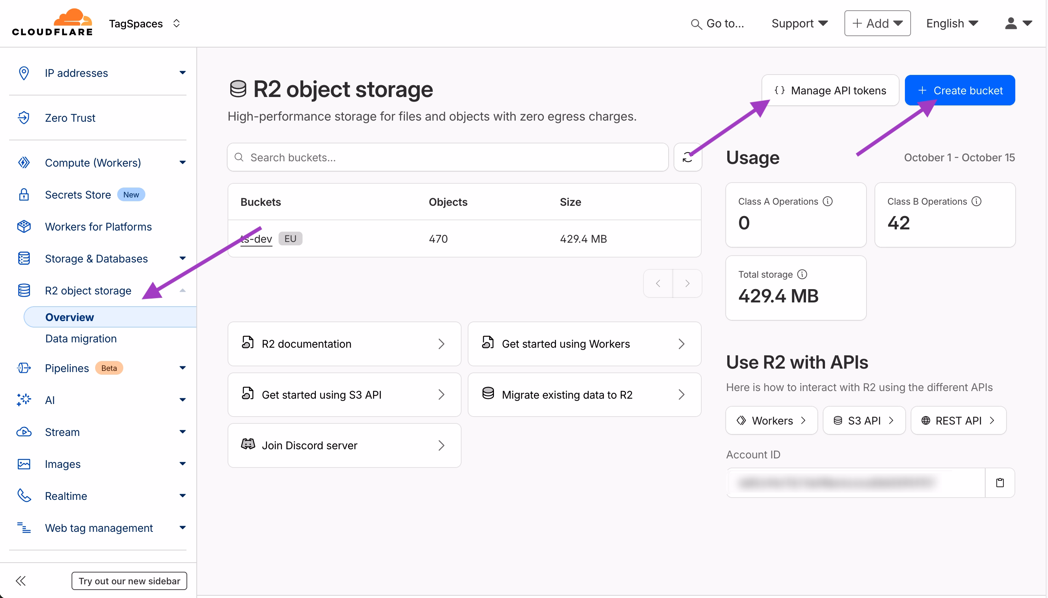Copy the Account ID with clipboard icon
The width and height of the screenshot is (1048, 598).
1000,483
